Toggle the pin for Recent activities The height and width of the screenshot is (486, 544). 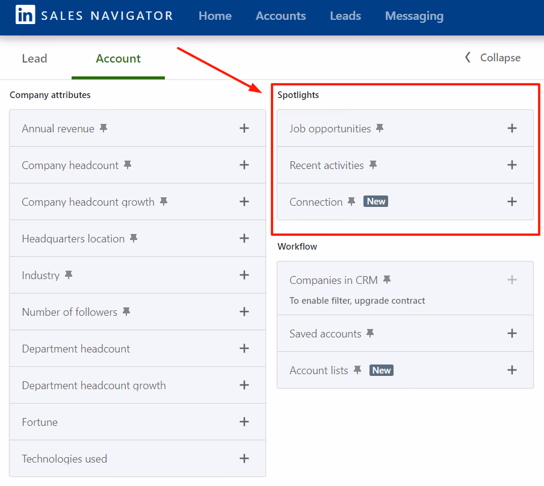[373, 164]
